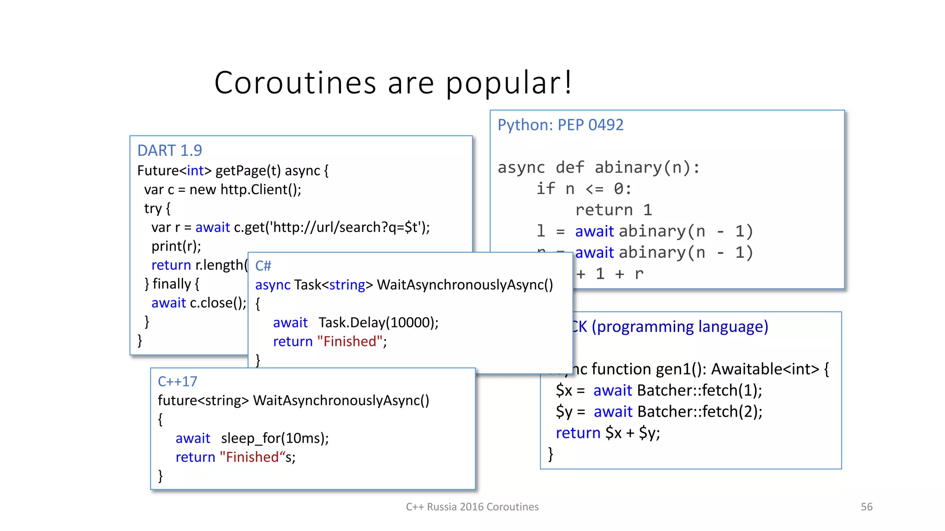945x531 pixels.
Task: Click '$y = await Batcher::fetch(2);' line
Action: tap(659, 412)
